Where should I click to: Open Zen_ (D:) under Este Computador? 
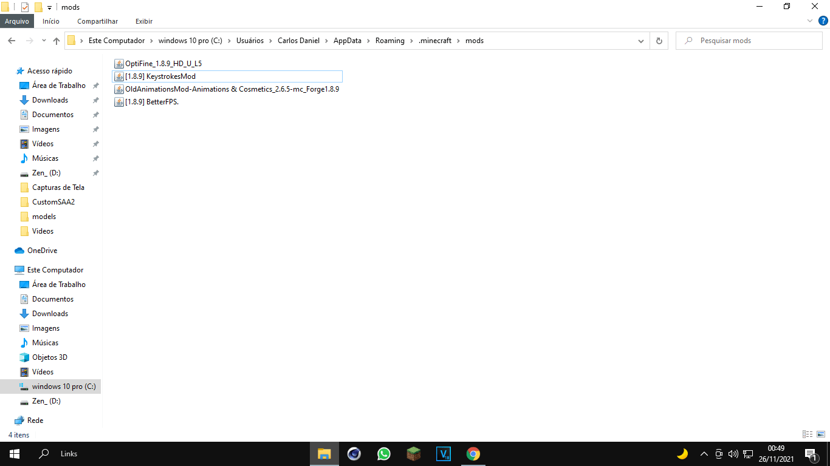[x=46, y=401]
